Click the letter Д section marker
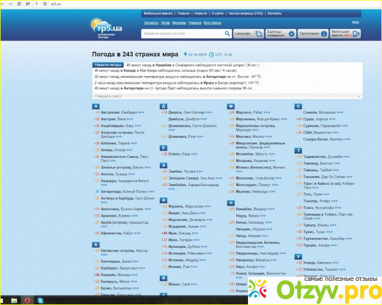Image resolution: width=382 pixels, height=305 pixels. point(163,107)
